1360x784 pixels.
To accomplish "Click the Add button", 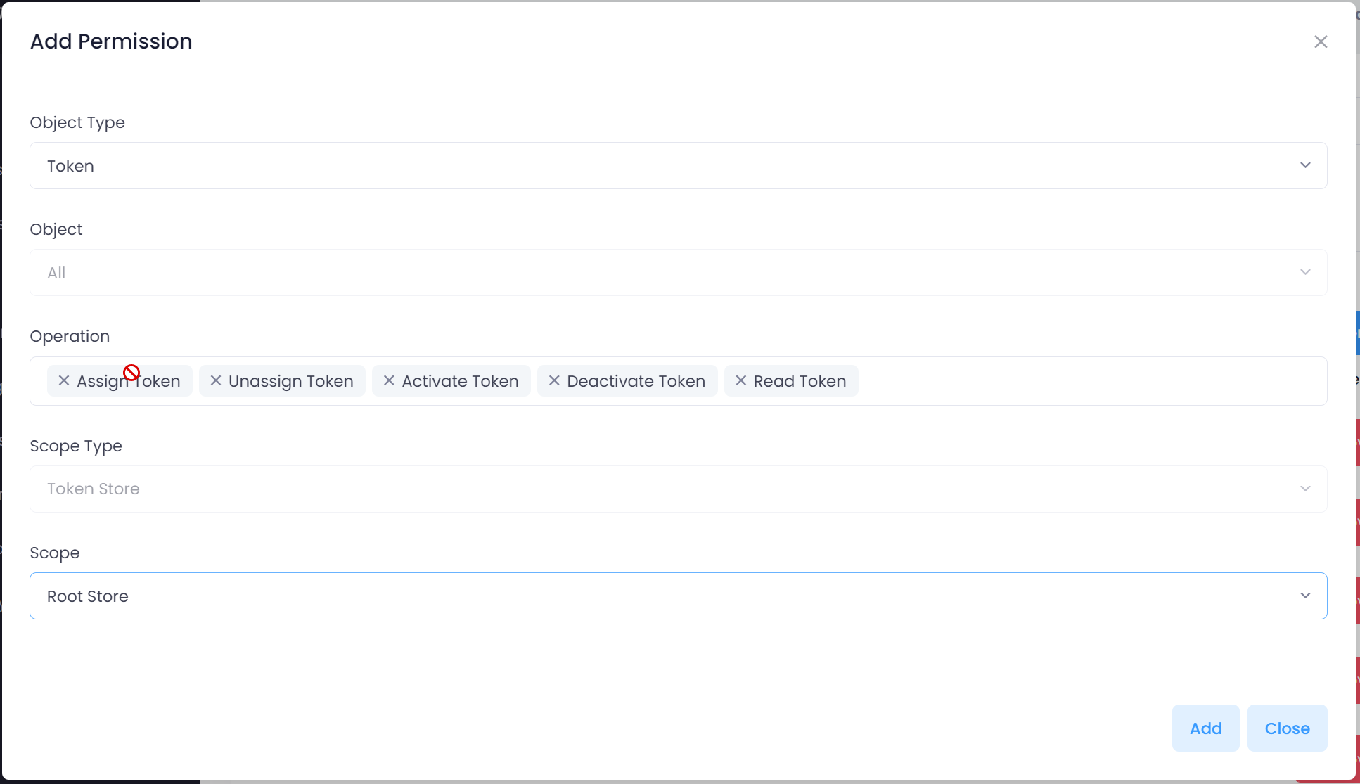I will 1205,728.
